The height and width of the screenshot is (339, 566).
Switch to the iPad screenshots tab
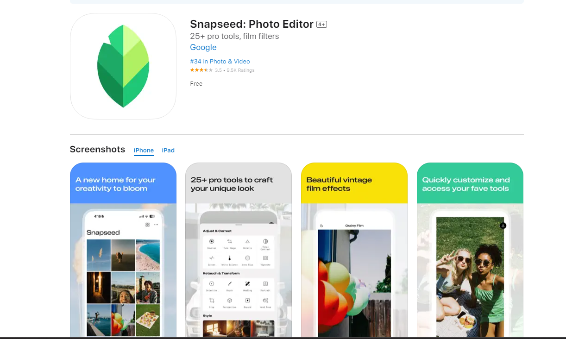tap(168, 151)
